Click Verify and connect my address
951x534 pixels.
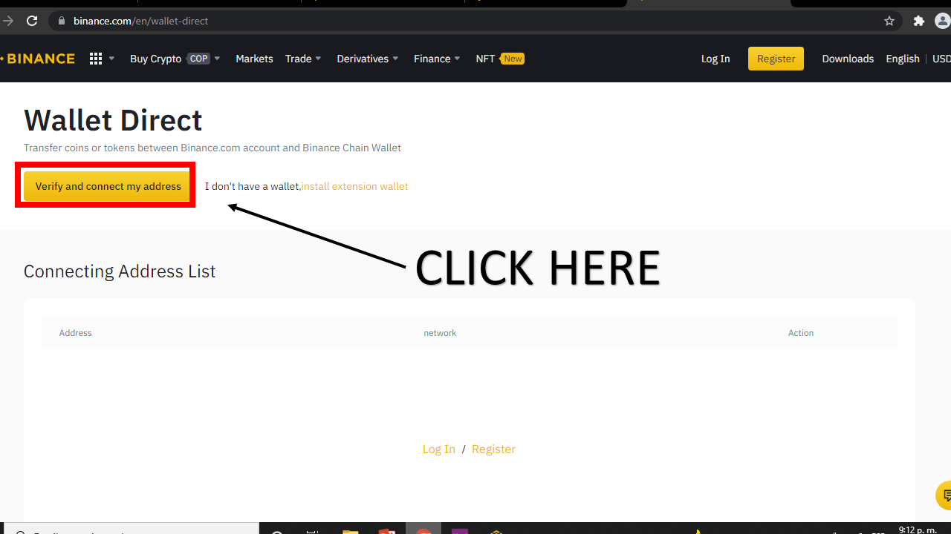pos(108,186)
